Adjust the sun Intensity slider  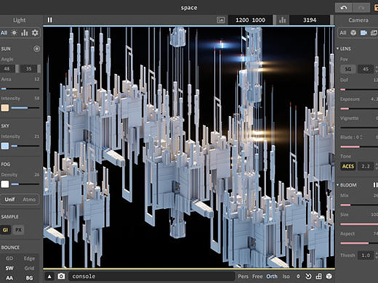point(25,107)
